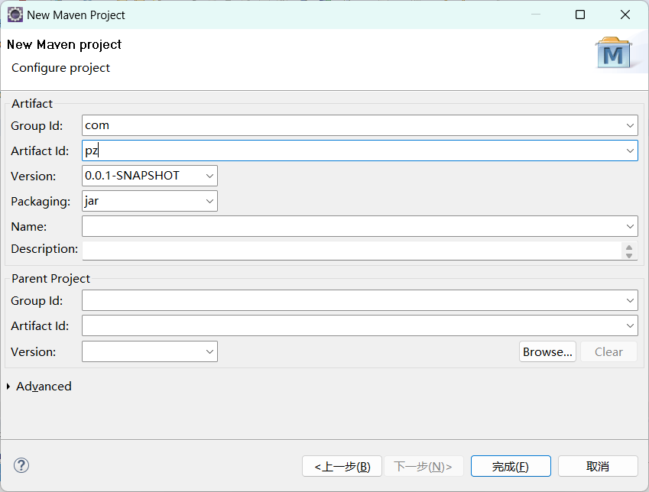Viewport: 649px width, 492px height.
Task: Open the Parent Project Group Id dropdown arrow
Action: [x=630, y=300]
